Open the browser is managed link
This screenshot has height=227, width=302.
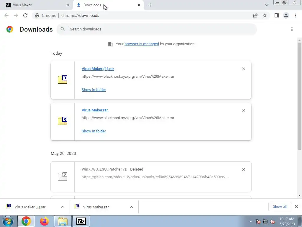(x=142, y=44)
